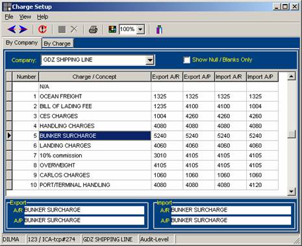Click the gray square stop icon
302x246 pixels.
pyautogui.click(x=62, y=29)
